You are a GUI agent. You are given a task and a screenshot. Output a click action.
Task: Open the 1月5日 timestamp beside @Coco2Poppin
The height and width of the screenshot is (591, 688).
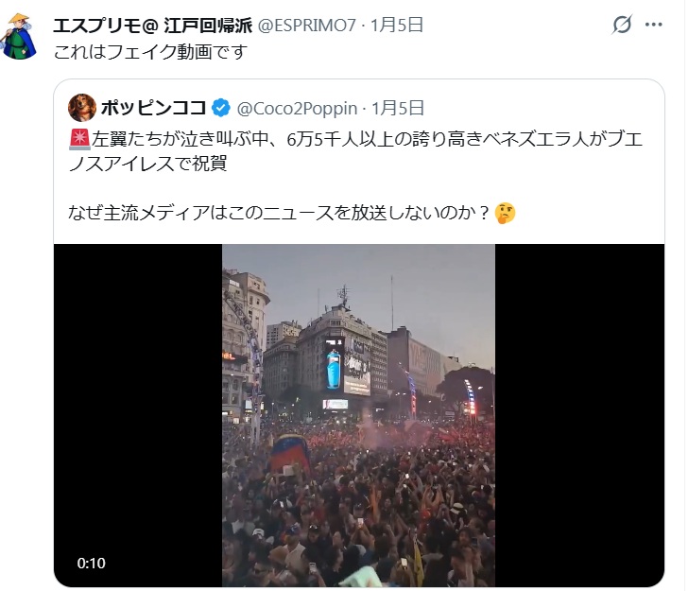point(398,108)
